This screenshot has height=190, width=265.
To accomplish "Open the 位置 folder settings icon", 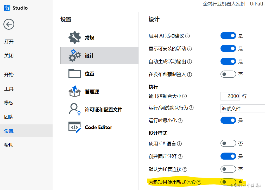I will pos(74,73).
